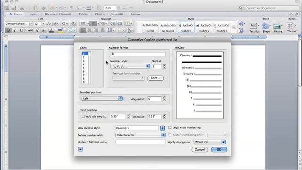Expand styles gallery with arrow
302x170 pixels.
click(x=234, y=27)
